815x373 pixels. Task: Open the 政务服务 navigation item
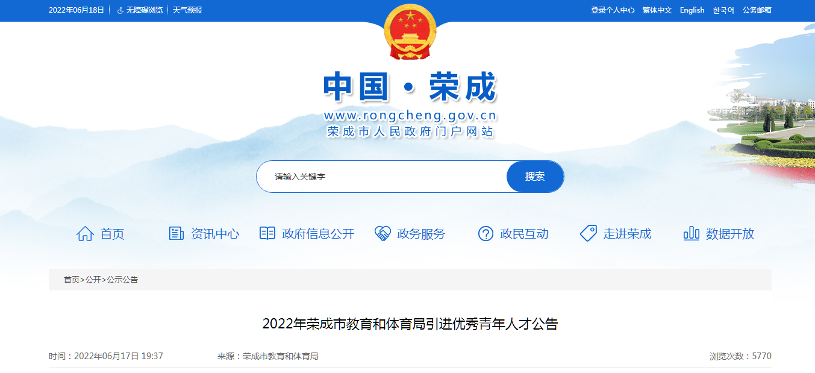coord(421,234)
